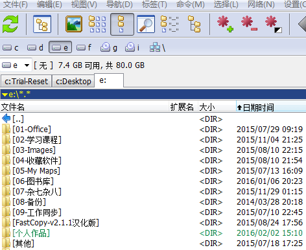Click the folder icon beside [06-图书库]

(x=6, y=181)
